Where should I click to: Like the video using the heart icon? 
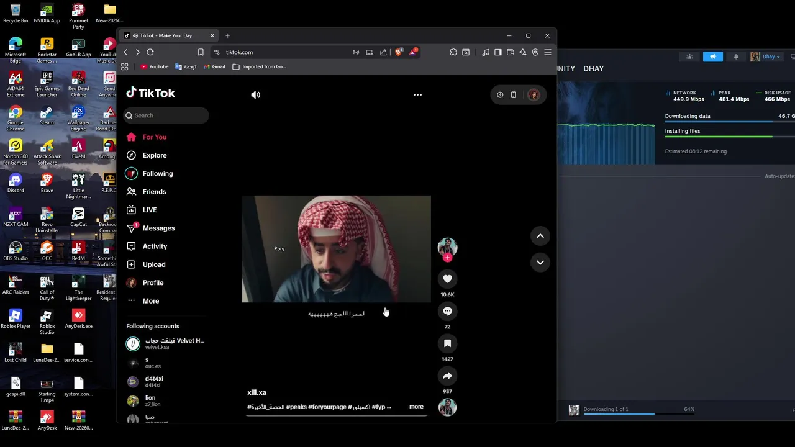(447, 279)
